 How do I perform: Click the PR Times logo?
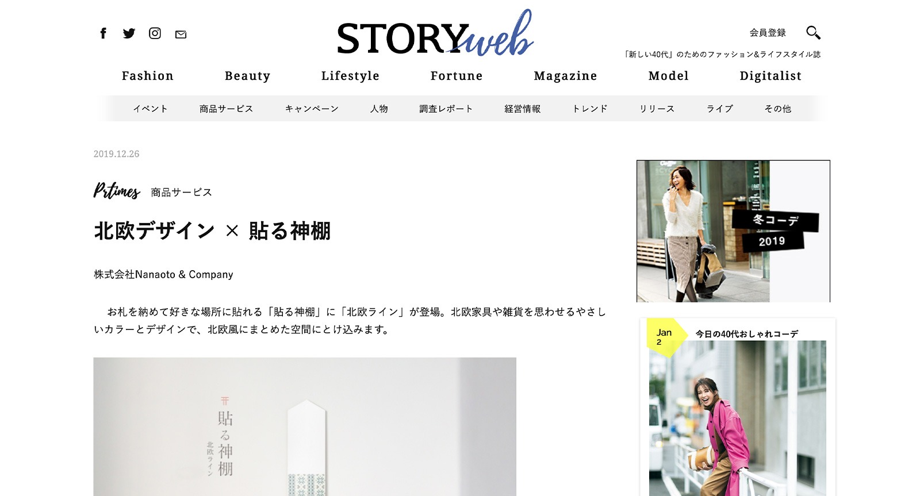click(117, 190)
